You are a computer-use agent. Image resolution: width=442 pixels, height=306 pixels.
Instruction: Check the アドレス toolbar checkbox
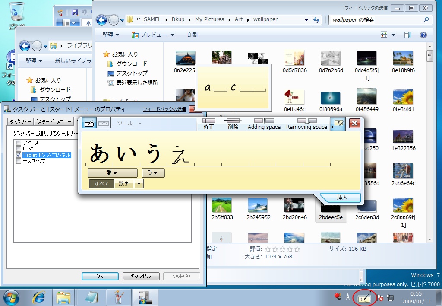(19, 143)
